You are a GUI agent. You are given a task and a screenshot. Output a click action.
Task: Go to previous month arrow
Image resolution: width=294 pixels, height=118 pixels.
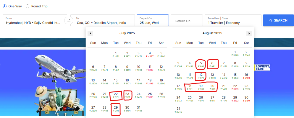point(91,33)
